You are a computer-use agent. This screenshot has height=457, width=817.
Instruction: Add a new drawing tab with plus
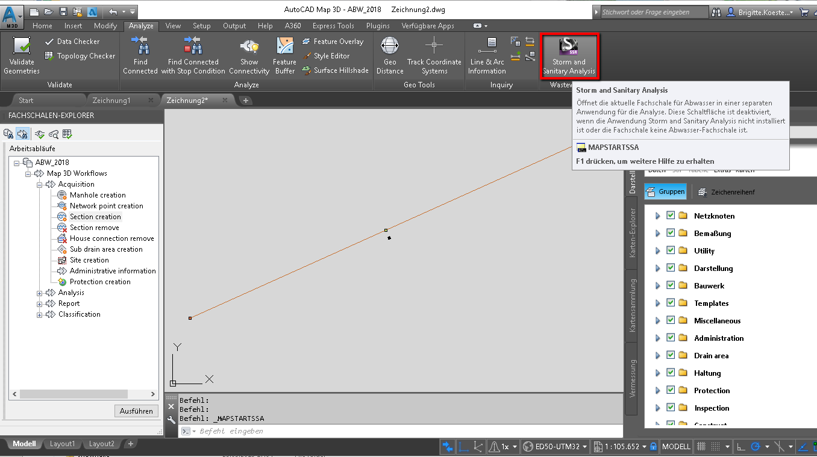[x=246, y=101]
